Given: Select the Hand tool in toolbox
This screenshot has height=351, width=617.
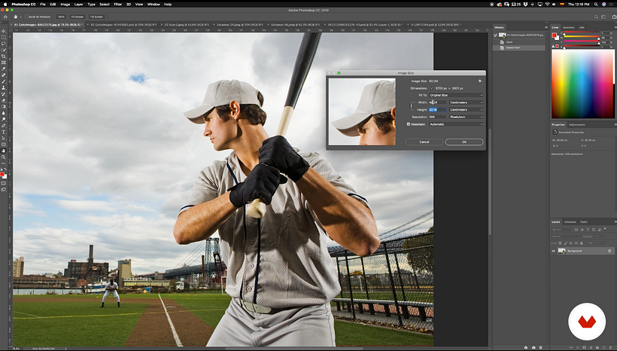Looking at the screenshot, I should (x=4, y=151).
